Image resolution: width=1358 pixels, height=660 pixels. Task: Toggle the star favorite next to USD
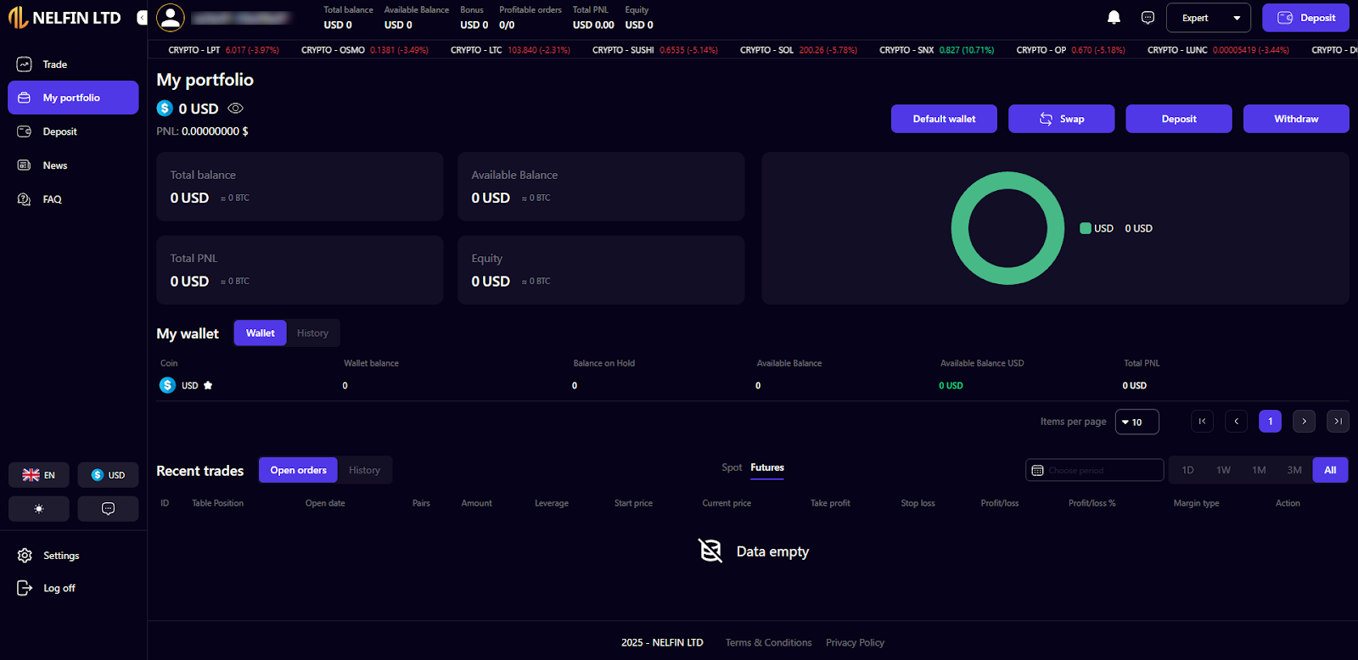coord(208,385)
